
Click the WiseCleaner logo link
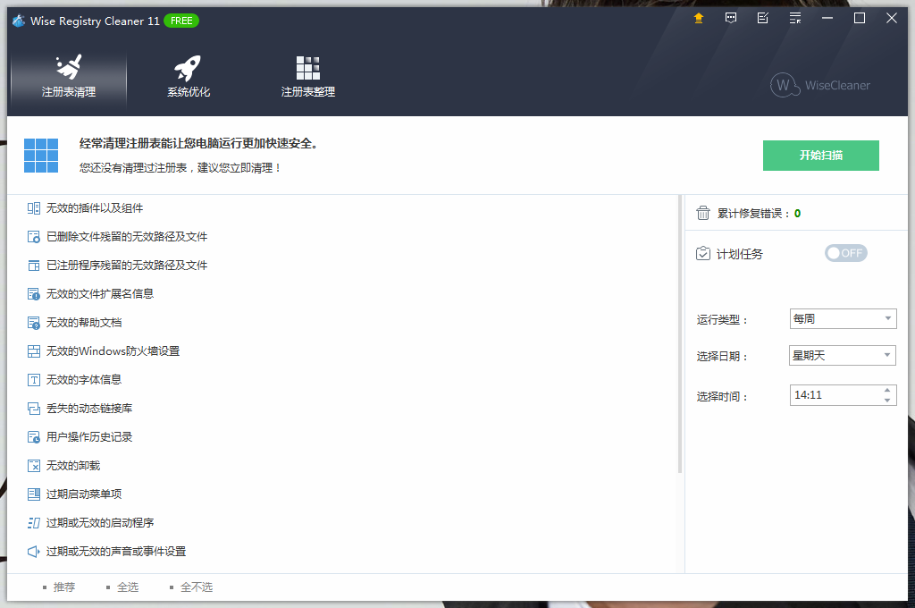click(x=820, y=85)
